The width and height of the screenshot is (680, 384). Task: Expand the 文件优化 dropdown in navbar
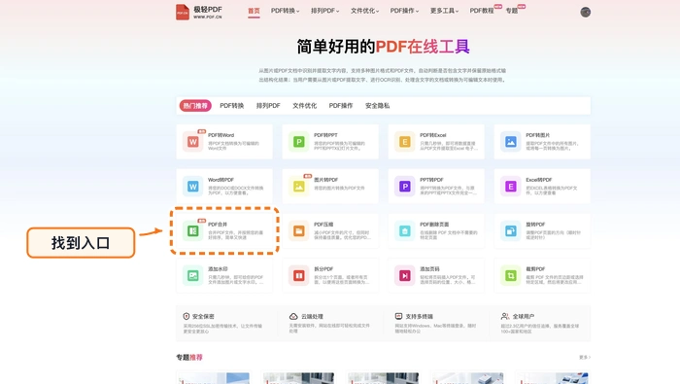(x=364, y=11)
